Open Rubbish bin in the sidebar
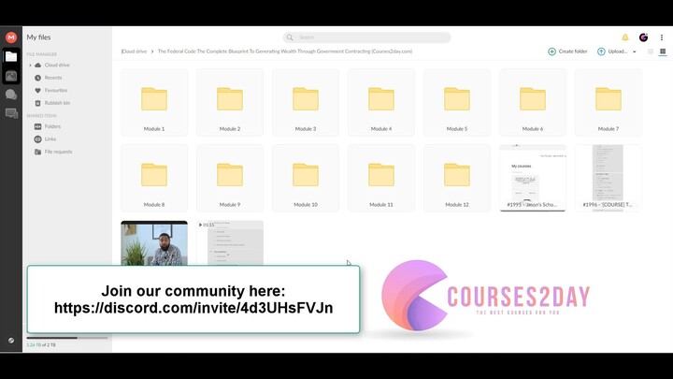 (x=57, y=103)
